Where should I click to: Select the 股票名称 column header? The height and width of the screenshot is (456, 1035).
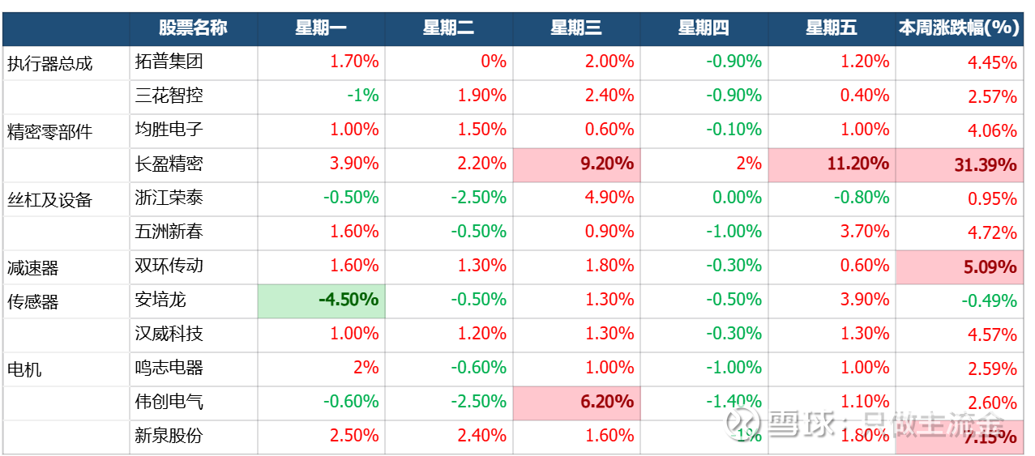click(x=193, y=28)
